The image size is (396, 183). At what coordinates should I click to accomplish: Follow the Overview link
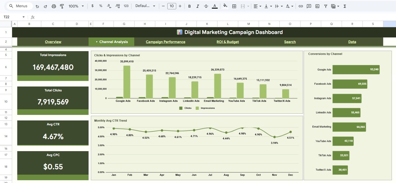[53, 42]
